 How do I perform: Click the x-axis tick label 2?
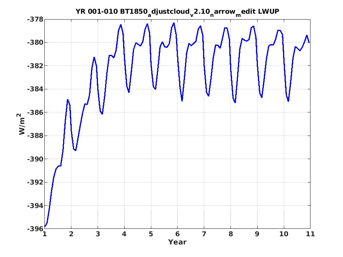point(71,234)
